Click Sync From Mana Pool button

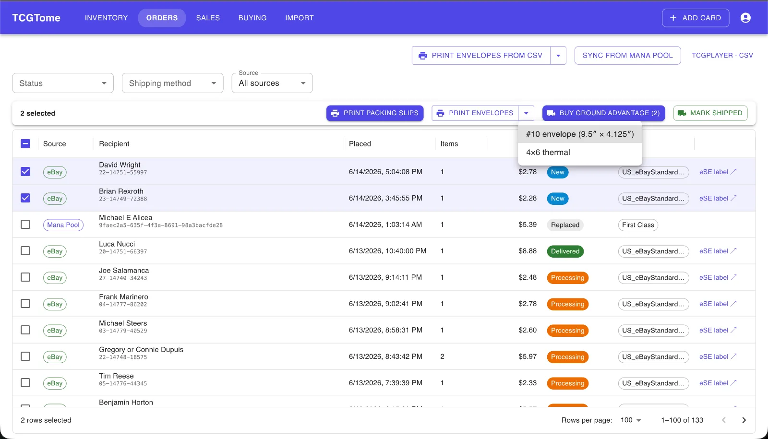pos(627,56)
